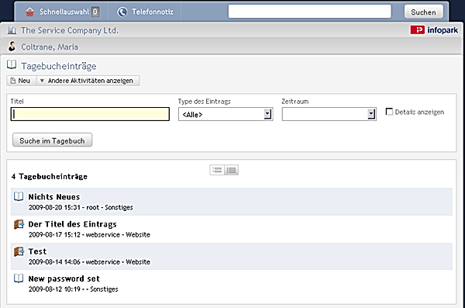The image size is (465, 308).
Task: Switch to the compact list view icon
Action: pos(217,170)
